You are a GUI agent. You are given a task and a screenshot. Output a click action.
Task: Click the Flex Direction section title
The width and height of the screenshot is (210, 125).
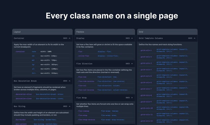point(84,64)
